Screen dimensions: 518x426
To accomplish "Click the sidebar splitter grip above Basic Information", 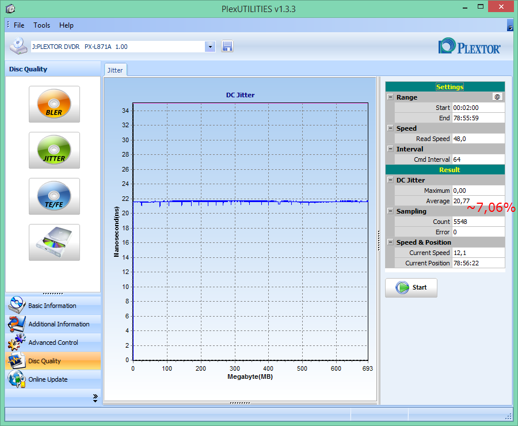I will (x=53, y=294).
